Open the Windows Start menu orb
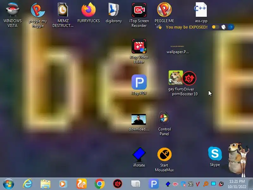253x190 pixels. 9,184
